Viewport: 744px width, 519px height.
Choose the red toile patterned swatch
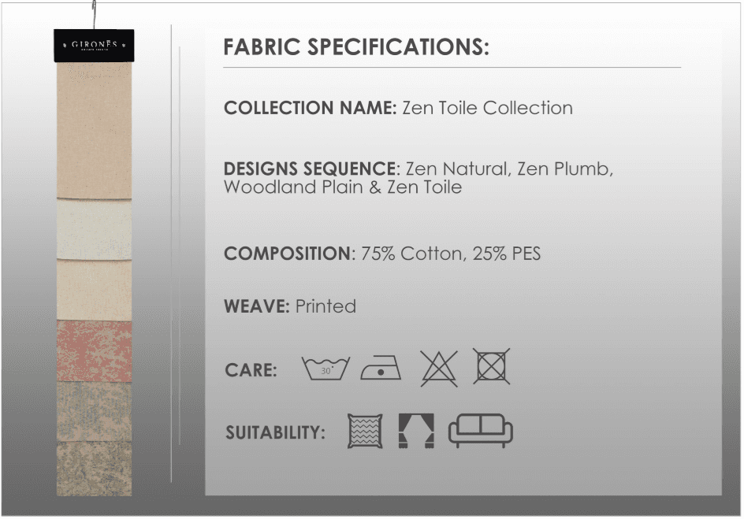94,350
